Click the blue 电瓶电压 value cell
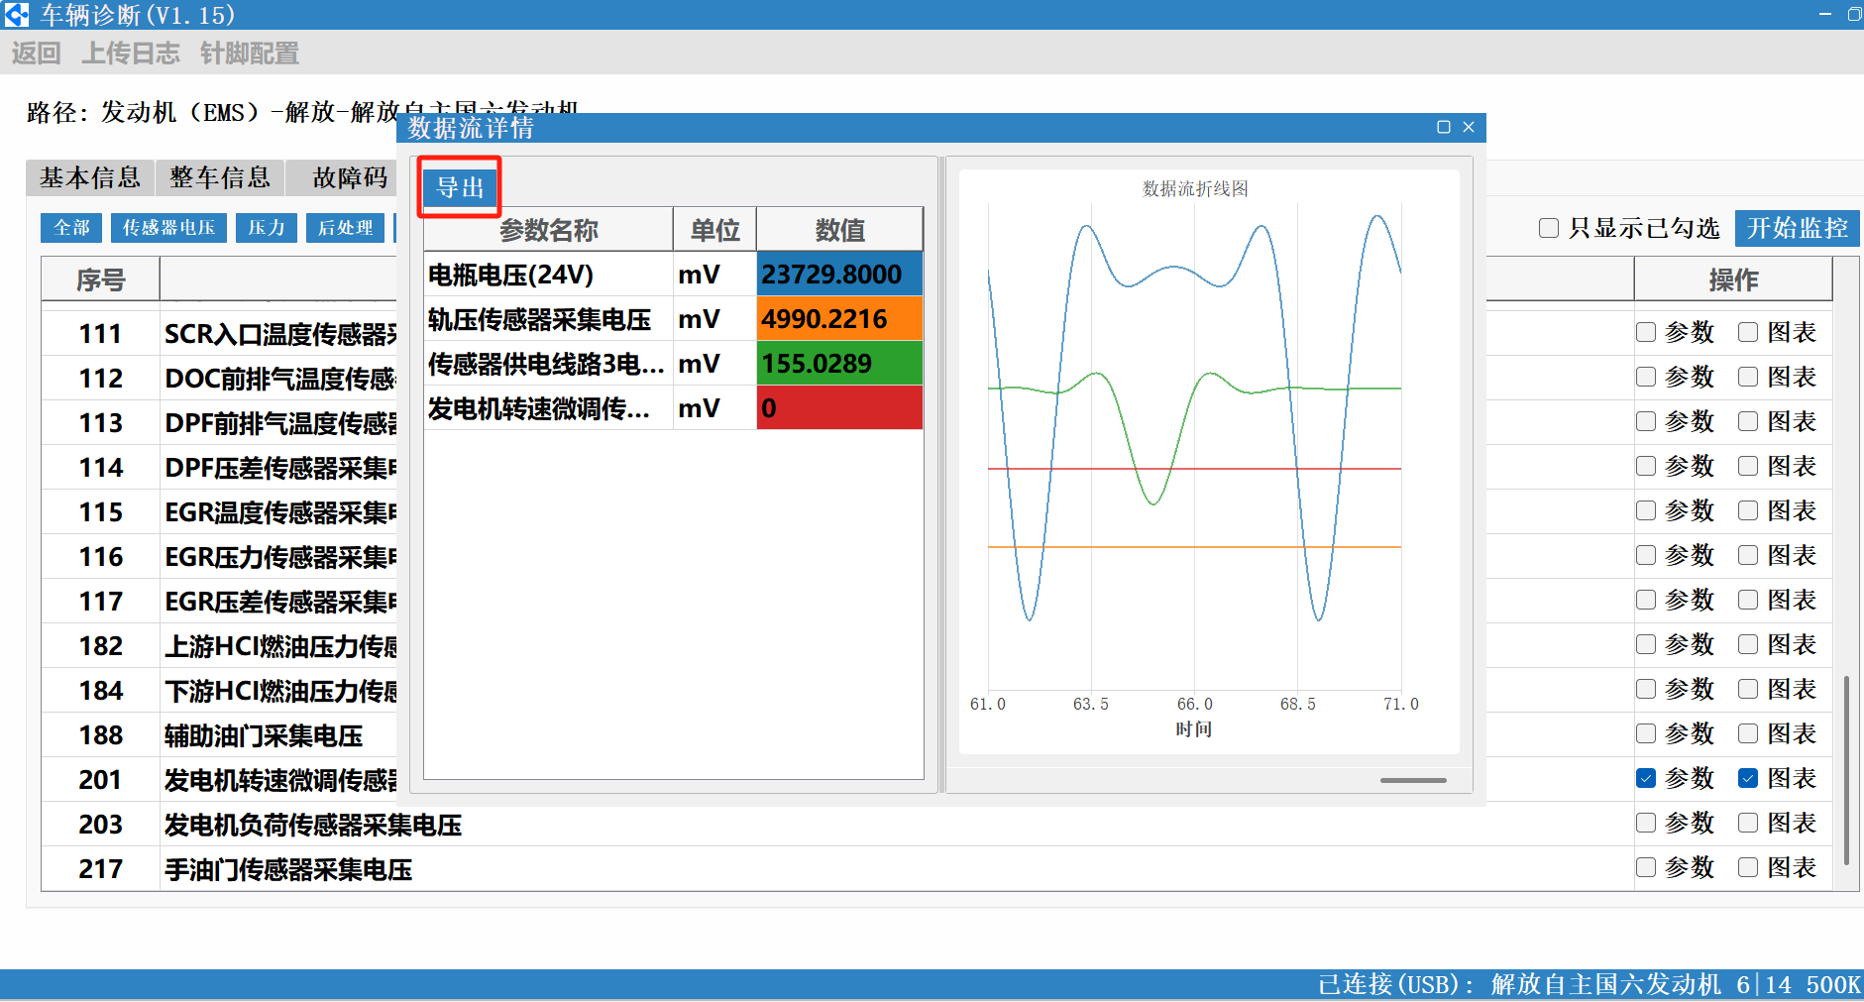Viewport: 1864px width, 1002px height. (839, 275)
